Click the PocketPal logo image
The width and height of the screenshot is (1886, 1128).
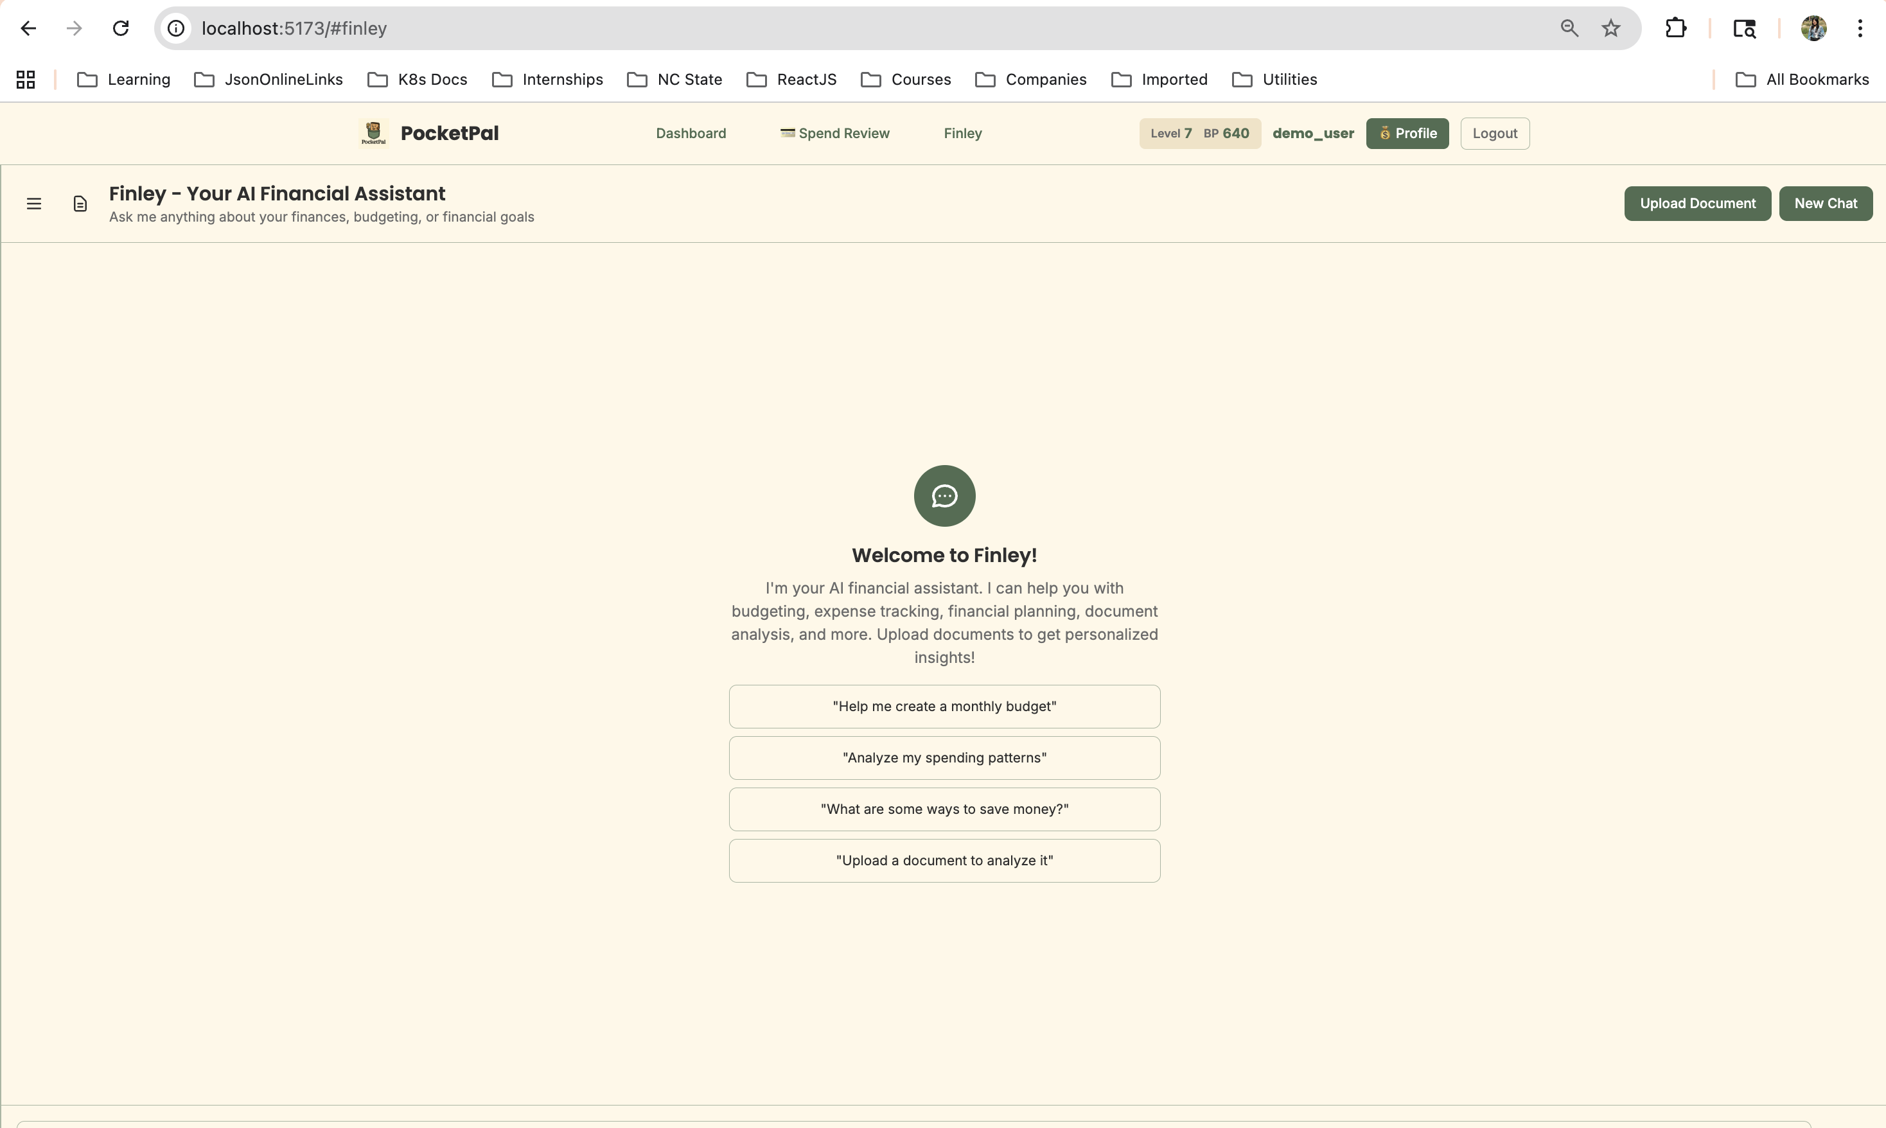373,133
